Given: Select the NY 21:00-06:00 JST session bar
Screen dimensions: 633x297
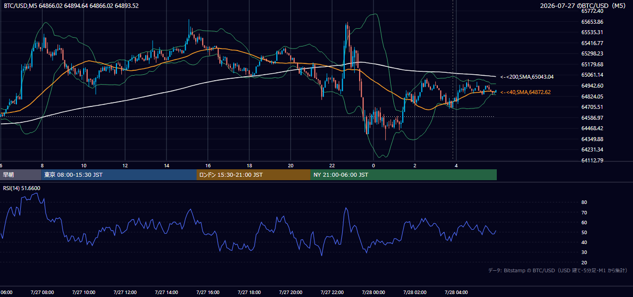Looking at the screenshot, I should [404, 175].
